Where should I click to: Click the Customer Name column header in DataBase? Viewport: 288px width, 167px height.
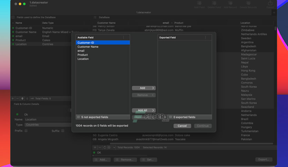(x=106, y=23)
